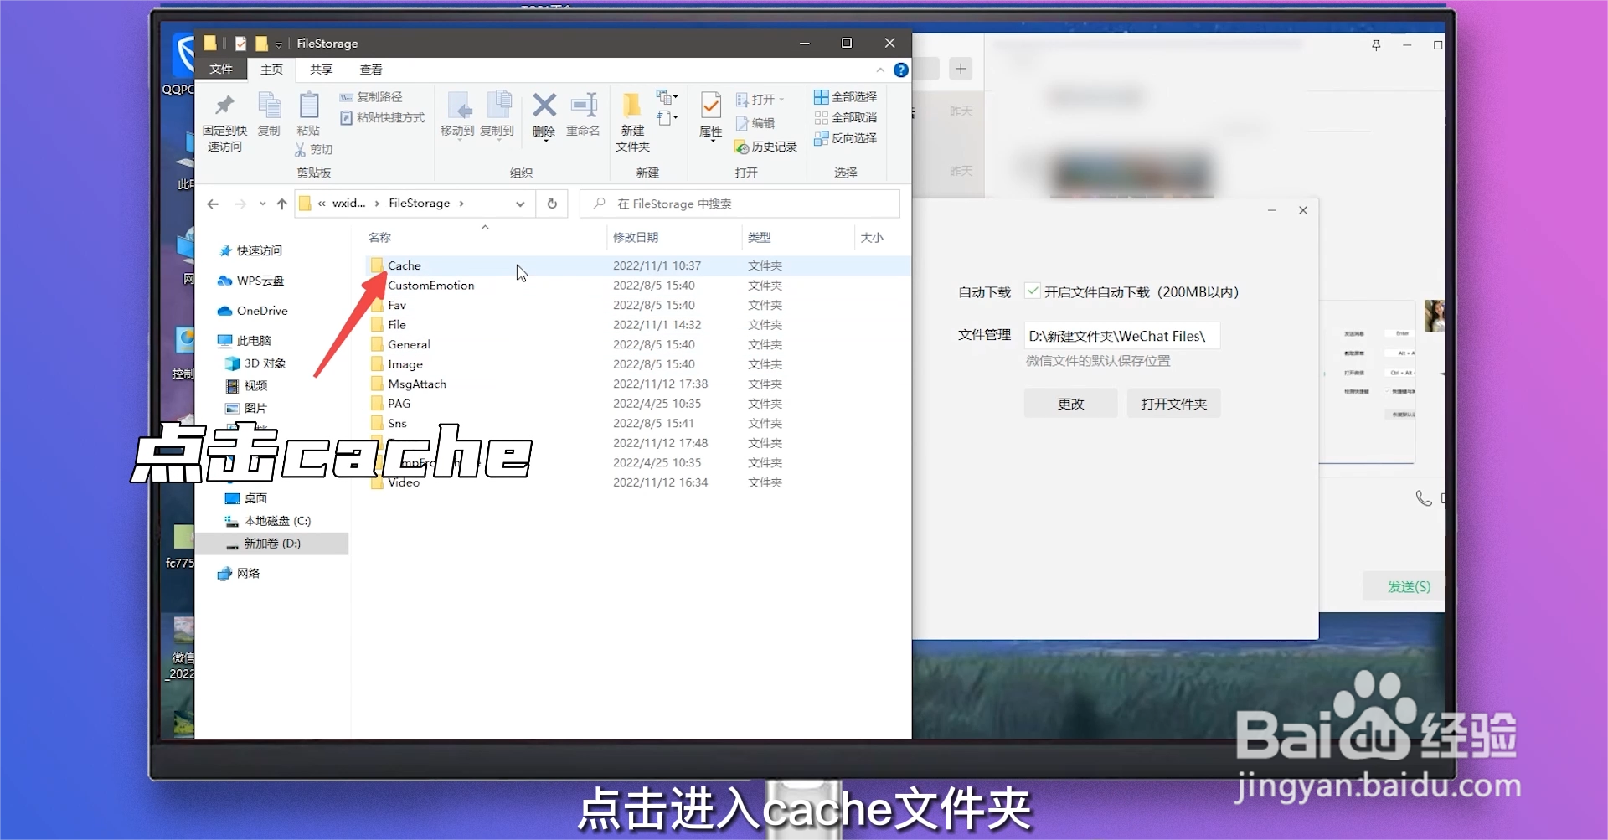This screenshot has width=1608, height=840.
Task: Click the Up one level arrow
Action: (x=282, y=204)
